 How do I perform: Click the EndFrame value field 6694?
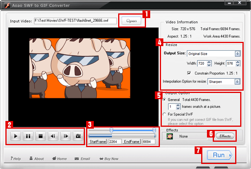[x=149, y=142]
